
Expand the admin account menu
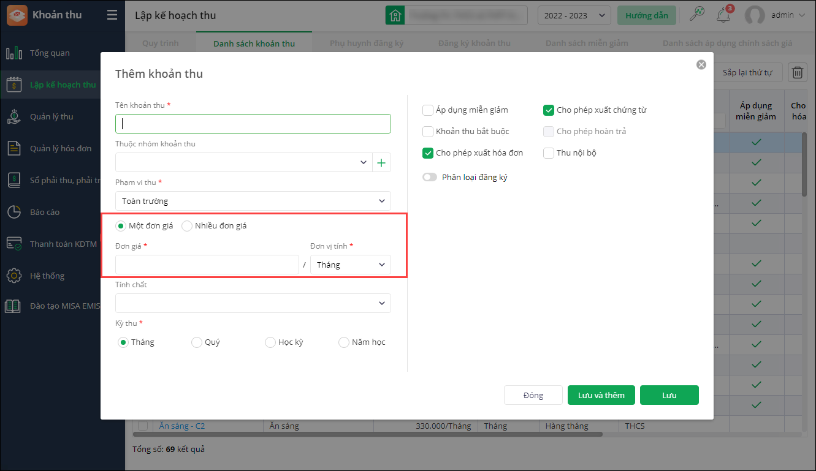(x=802, y=15)
